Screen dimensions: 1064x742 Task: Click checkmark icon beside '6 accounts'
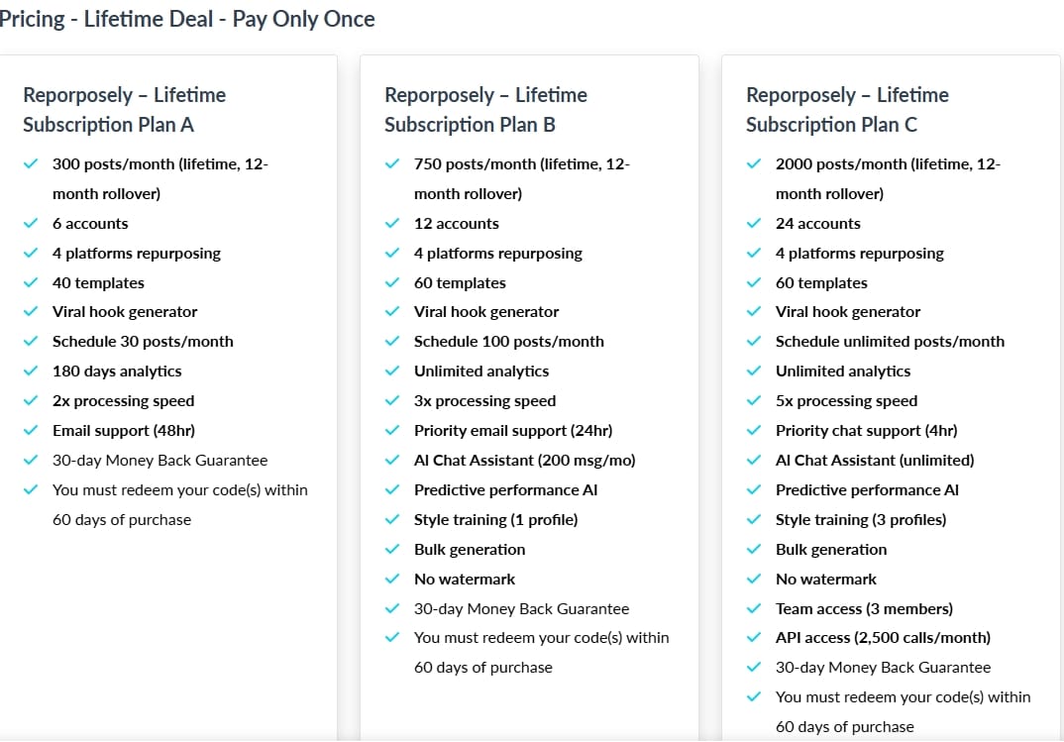tap(31, 224)
